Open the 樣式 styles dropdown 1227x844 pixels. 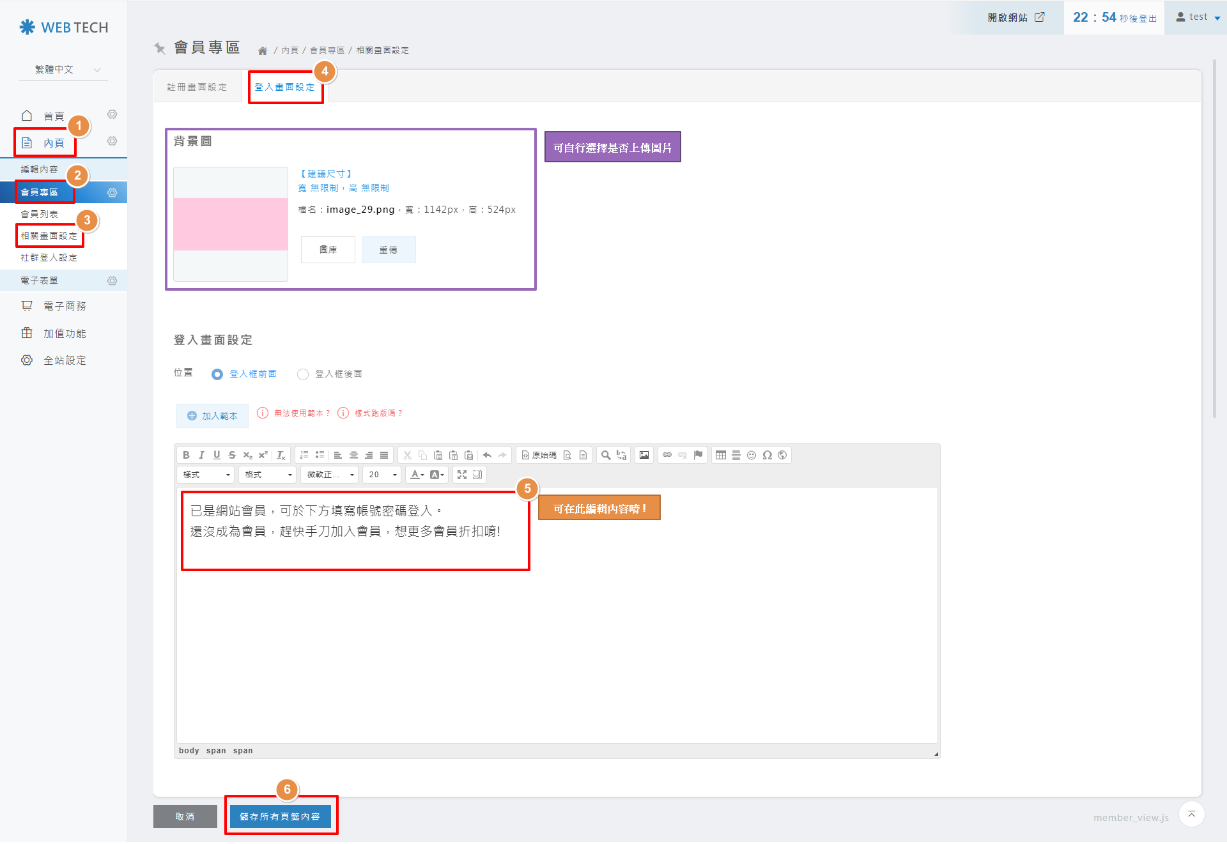206,474
